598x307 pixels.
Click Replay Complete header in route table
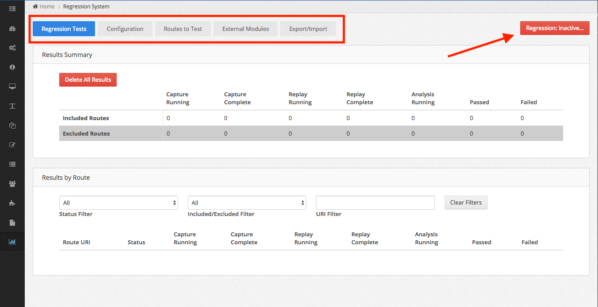coord(365,238)
